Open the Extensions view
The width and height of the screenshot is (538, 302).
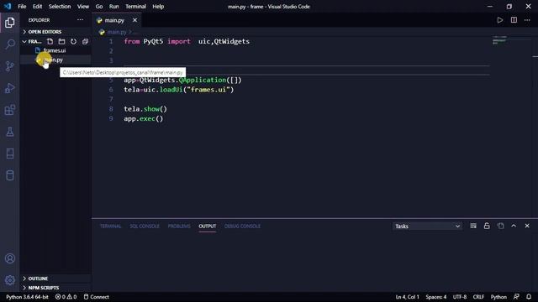(x=10, y=110)
